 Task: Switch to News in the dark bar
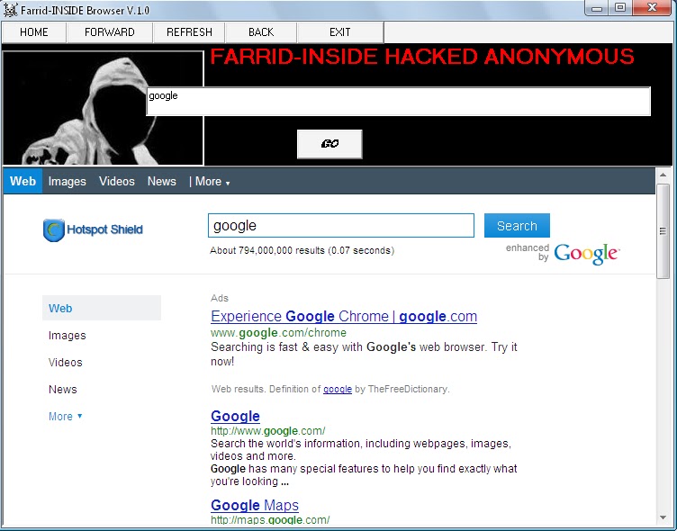161,181
